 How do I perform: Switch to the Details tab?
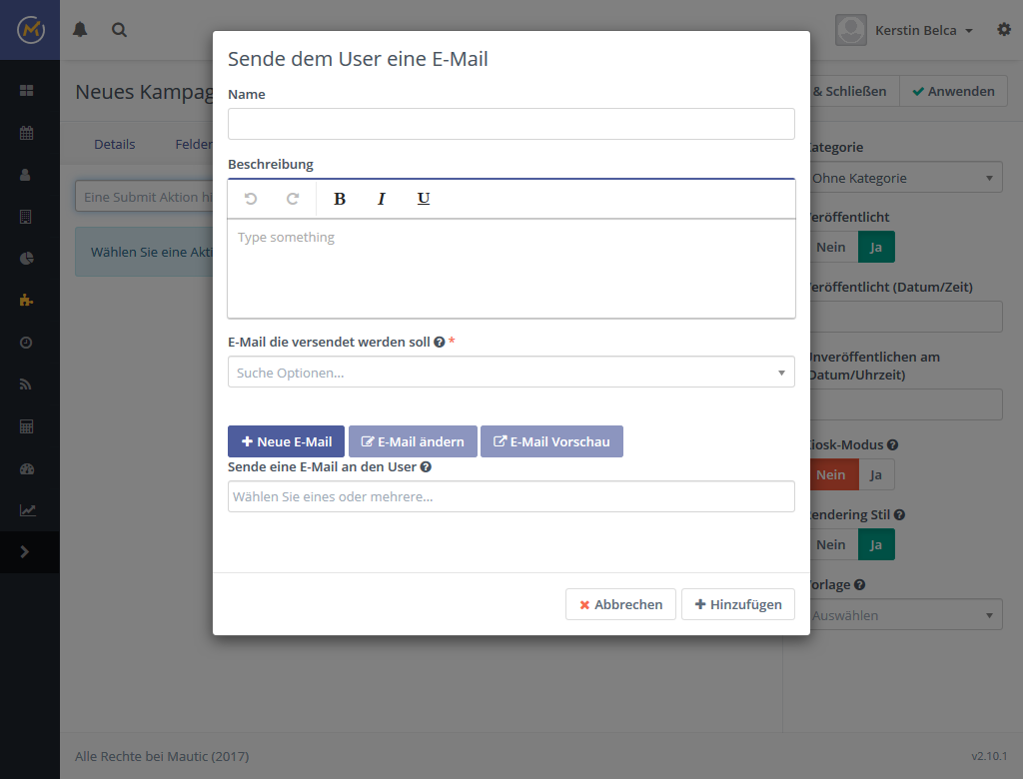(114, 144)
